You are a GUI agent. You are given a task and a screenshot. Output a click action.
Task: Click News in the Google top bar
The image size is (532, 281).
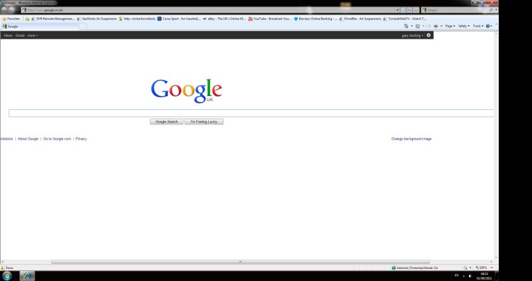8,35
